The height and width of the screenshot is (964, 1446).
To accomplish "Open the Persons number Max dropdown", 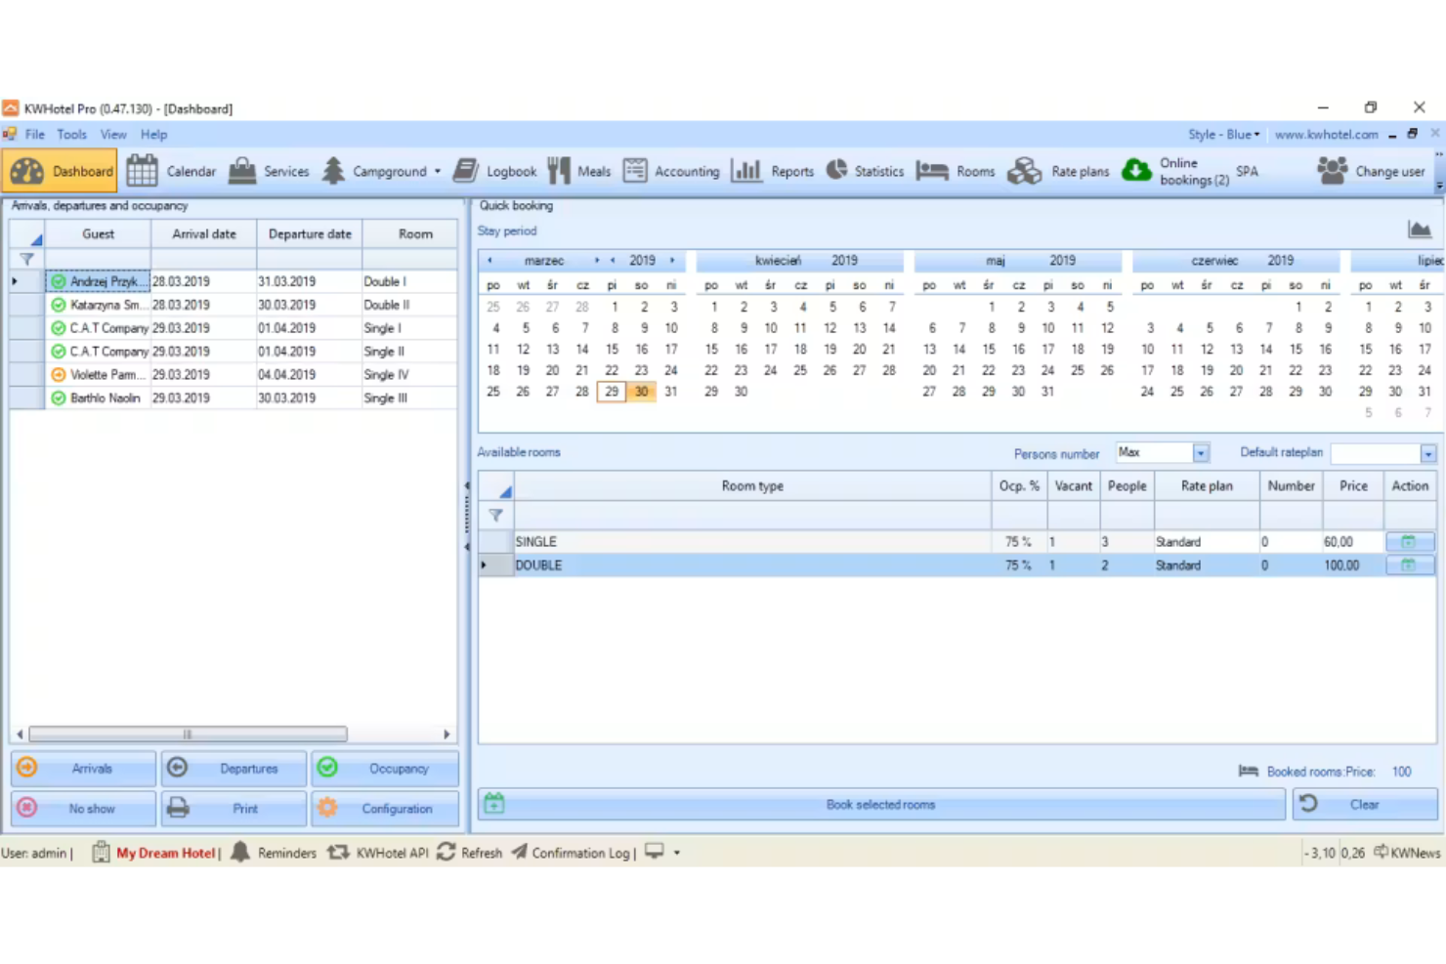I will click(x=1201, y=453).
